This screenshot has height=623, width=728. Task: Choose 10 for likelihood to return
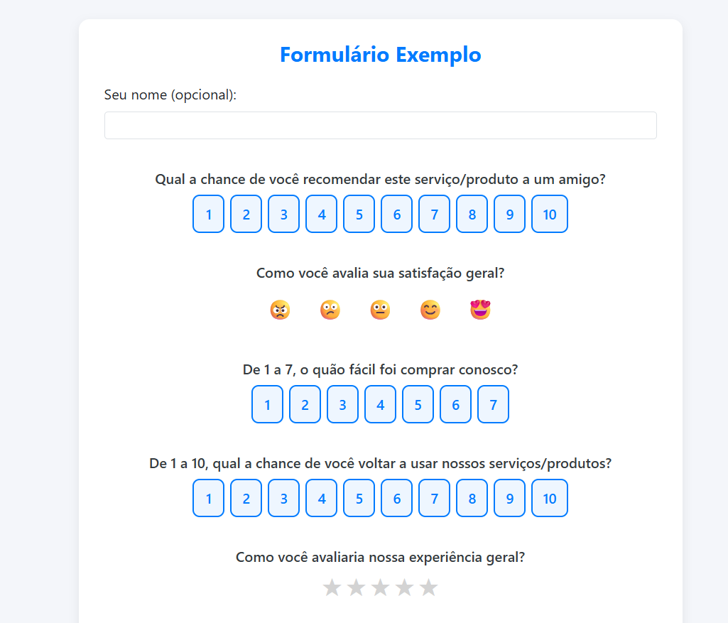(x=549, y=498)
